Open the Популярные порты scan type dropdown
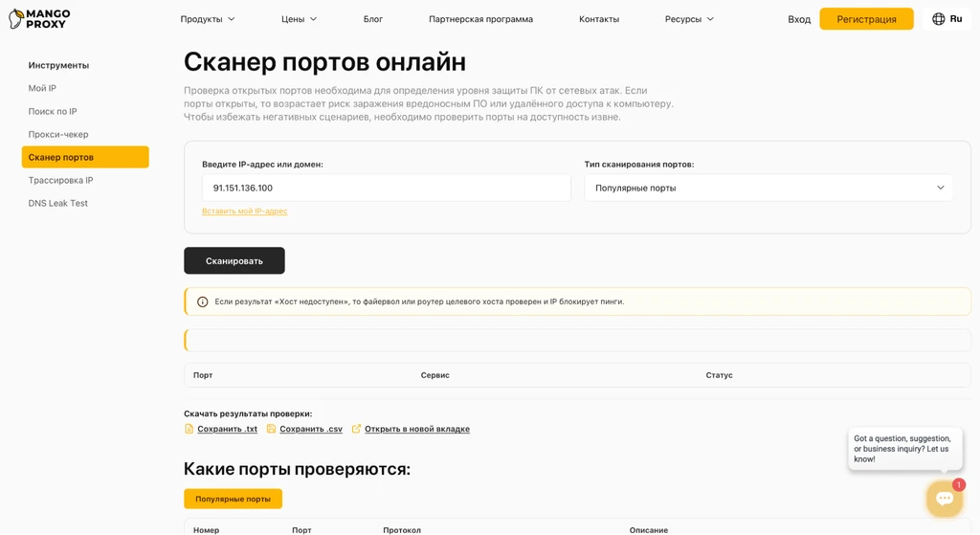Screen dimensions: 980x535 pyautogui.click(x=768, y=188)
